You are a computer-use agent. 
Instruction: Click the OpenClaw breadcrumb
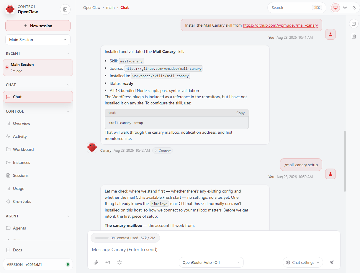[x=91, y=7]
